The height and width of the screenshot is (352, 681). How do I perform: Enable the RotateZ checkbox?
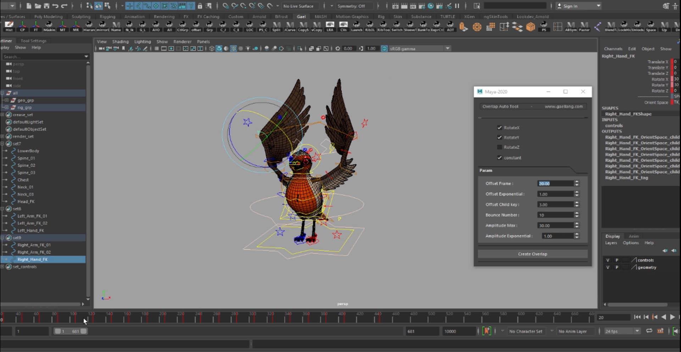tap(499, 147)
